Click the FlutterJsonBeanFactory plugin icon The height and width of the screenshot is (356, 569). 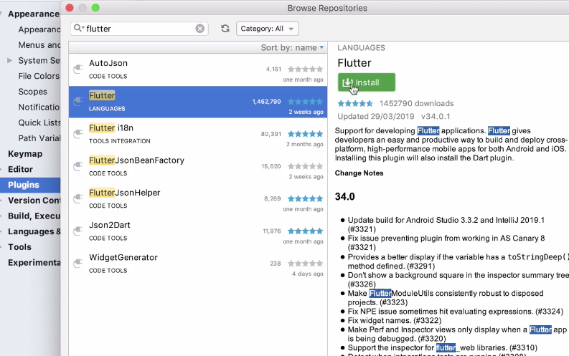coord(78,166)
